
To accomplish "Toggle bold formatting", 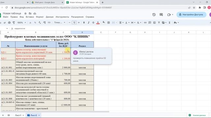I will click(x=84, y=23).
